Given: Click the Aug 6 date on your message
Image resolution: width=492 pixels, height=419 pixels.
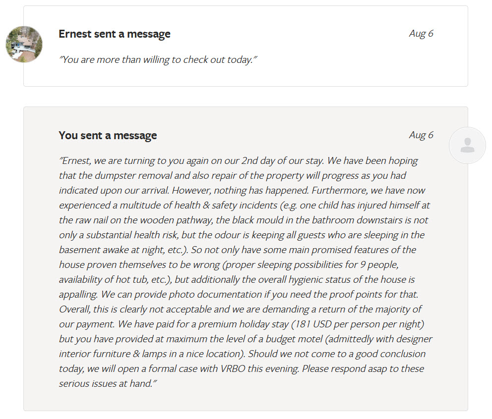Looking at the screenshot, I should tap(421, 135).
